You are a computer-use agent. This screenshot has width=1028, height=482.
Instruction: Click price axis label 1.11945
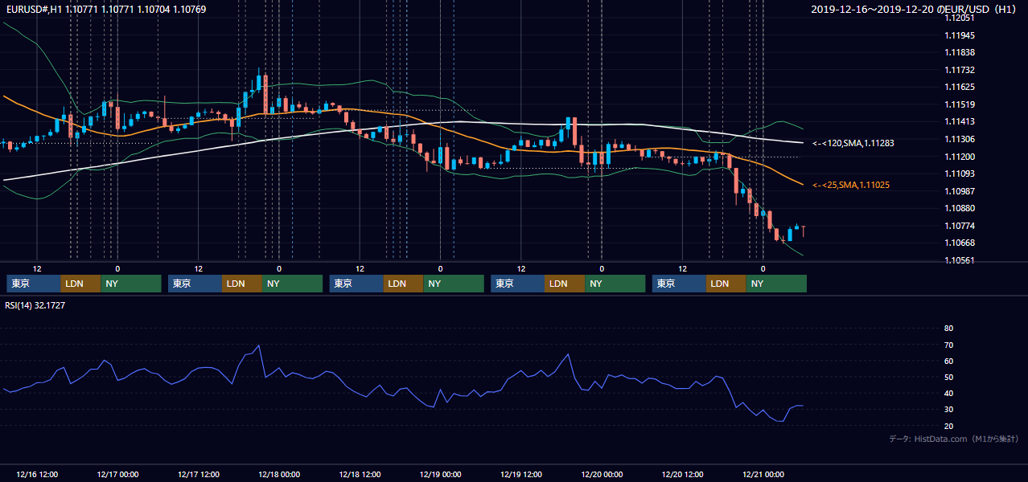(x=960, y=35)
